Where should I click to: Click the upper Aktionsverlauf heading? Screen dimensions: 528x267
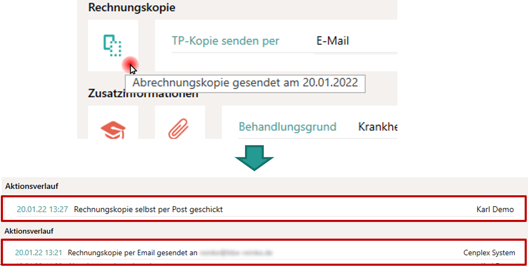pyautogui.click(x=32, y=186)
